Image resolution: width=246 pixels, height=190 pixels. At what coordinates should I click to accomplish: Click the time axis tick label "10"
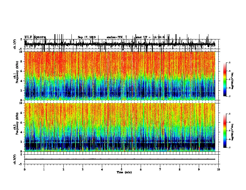tap(218, 170)
